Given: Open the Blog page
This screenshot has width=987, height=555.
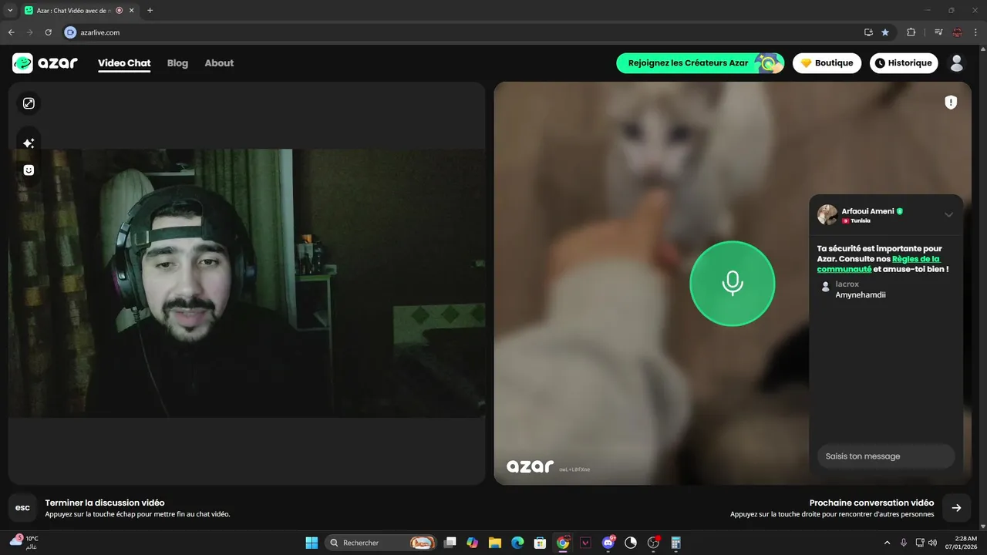Looking at the screenshot, I should 177,63.
